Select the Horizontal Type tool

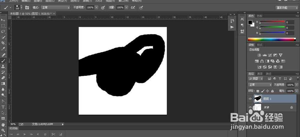pos(3,107)
